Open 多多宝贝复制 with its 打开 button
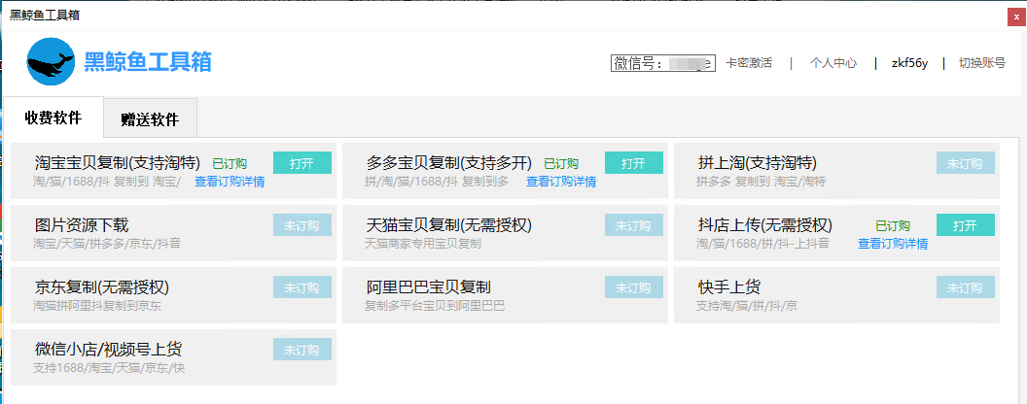 [x=633, y=163]
